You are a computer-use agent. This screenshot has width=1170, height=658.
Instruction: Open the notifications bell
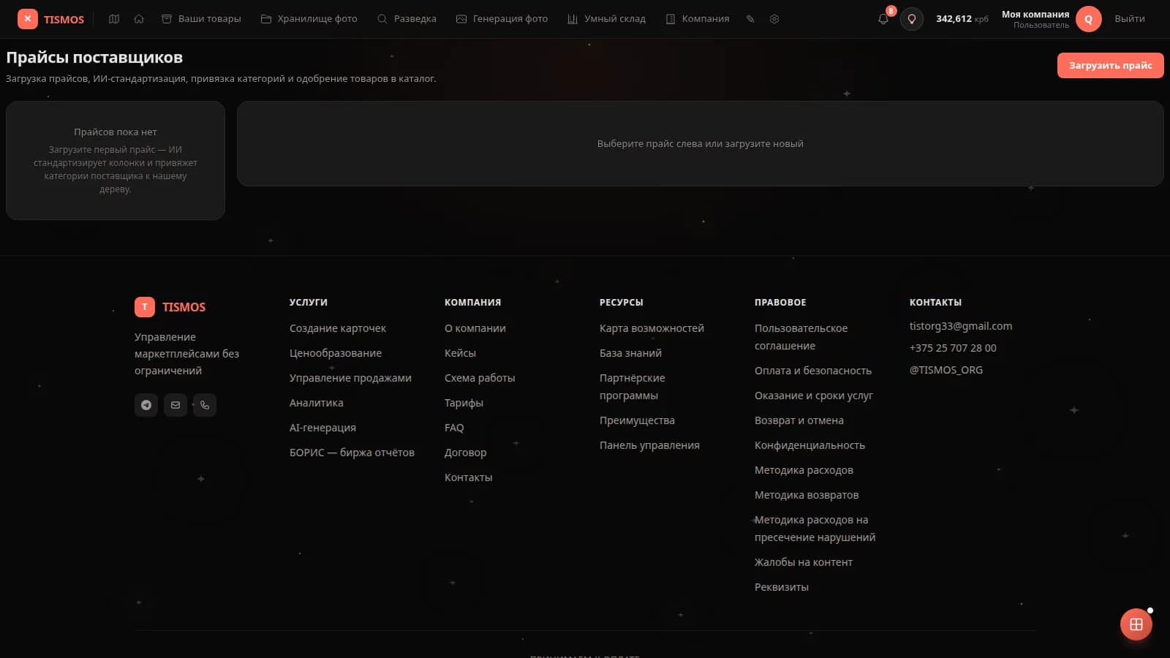point(883,19)
